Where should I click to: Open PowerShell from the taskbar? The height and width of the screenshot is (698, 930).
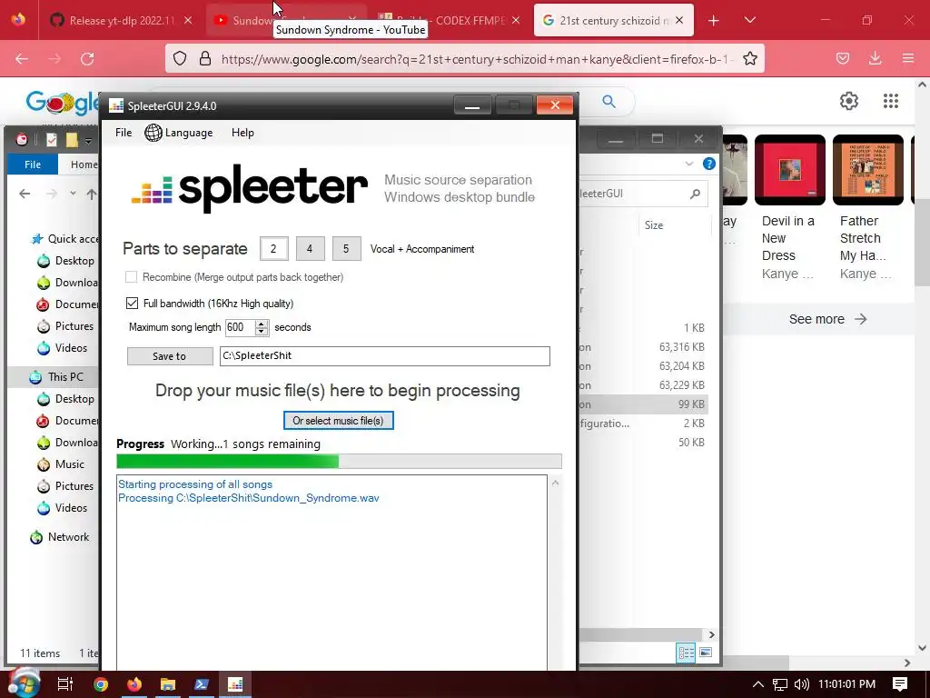(x=202, y=684)
